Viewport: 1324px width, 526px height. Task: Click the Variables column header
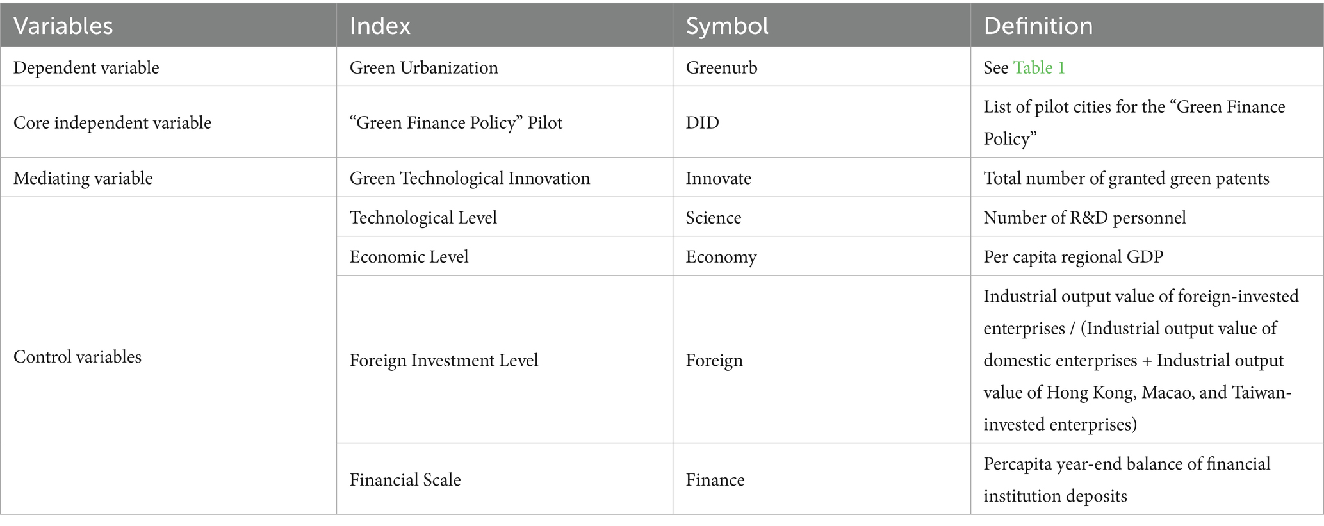pyautogui.click(x=63, y=26)
